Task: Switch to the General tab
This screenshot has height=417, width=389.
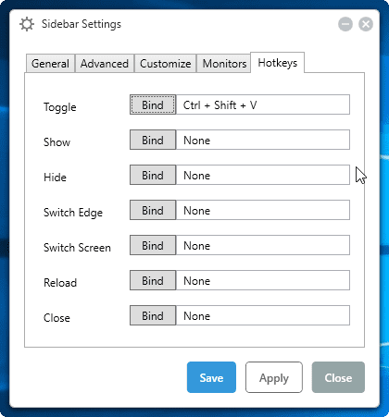Action: click(50, 64)
